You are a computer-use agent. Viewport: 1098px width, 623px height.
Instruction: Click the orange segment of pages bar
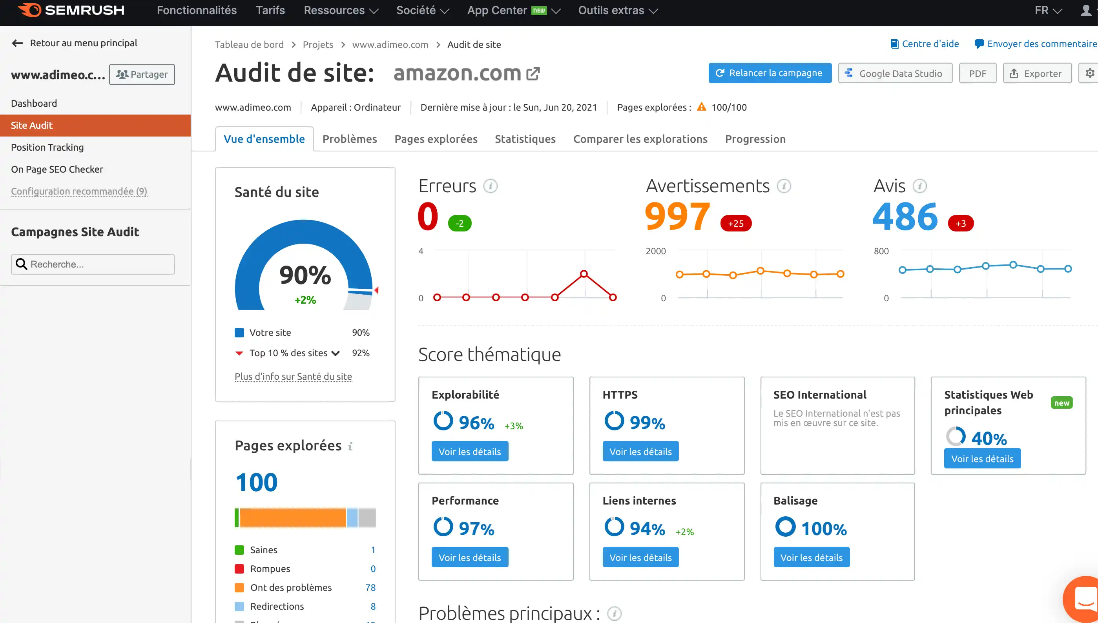click(293, 518)
